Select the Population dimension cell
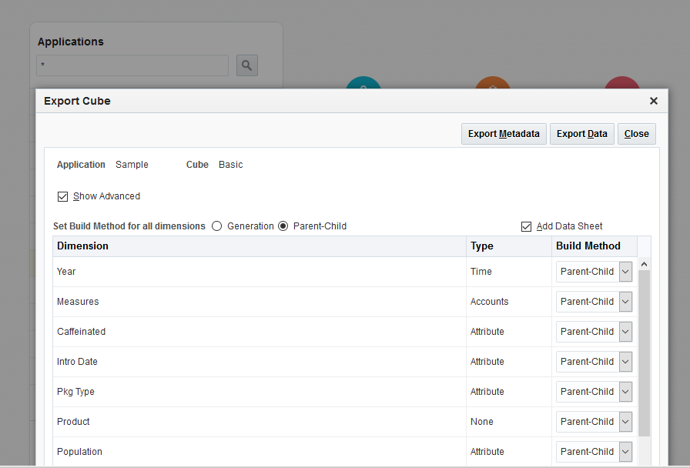This screenshot has height=468, width=690. (260, 452)
